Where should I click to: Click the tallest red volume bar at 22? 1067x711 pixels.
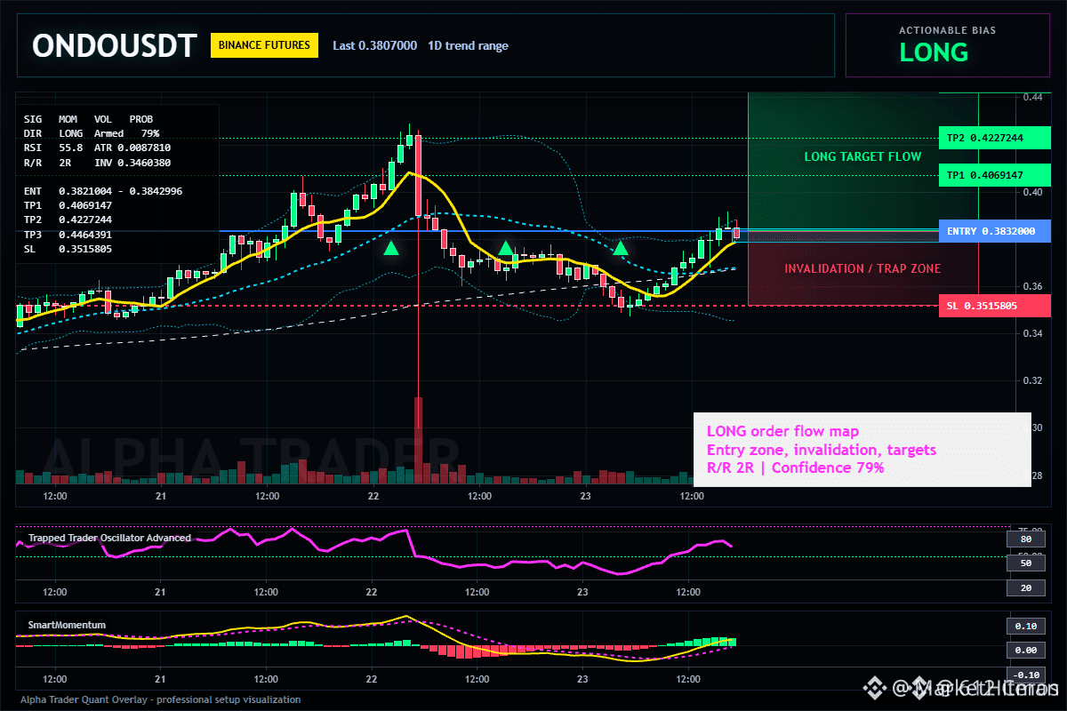point(418,441)
